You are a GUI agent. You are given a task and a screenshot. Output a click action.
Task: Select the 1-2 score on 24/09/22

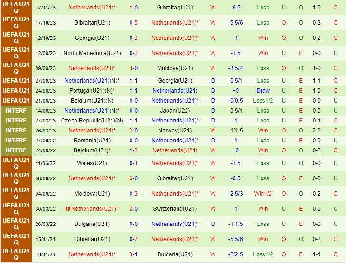133,150
